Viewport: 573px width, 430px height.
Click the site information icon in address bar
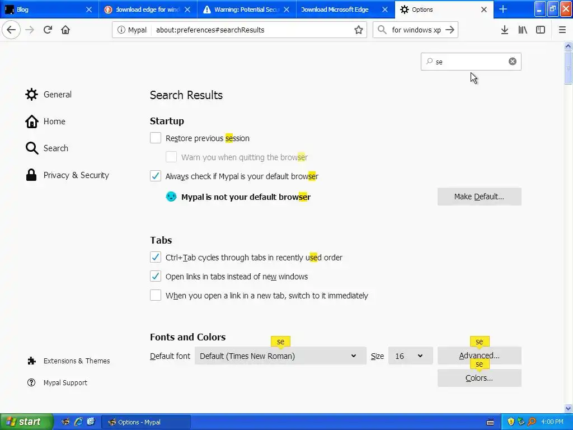(121, 30)
